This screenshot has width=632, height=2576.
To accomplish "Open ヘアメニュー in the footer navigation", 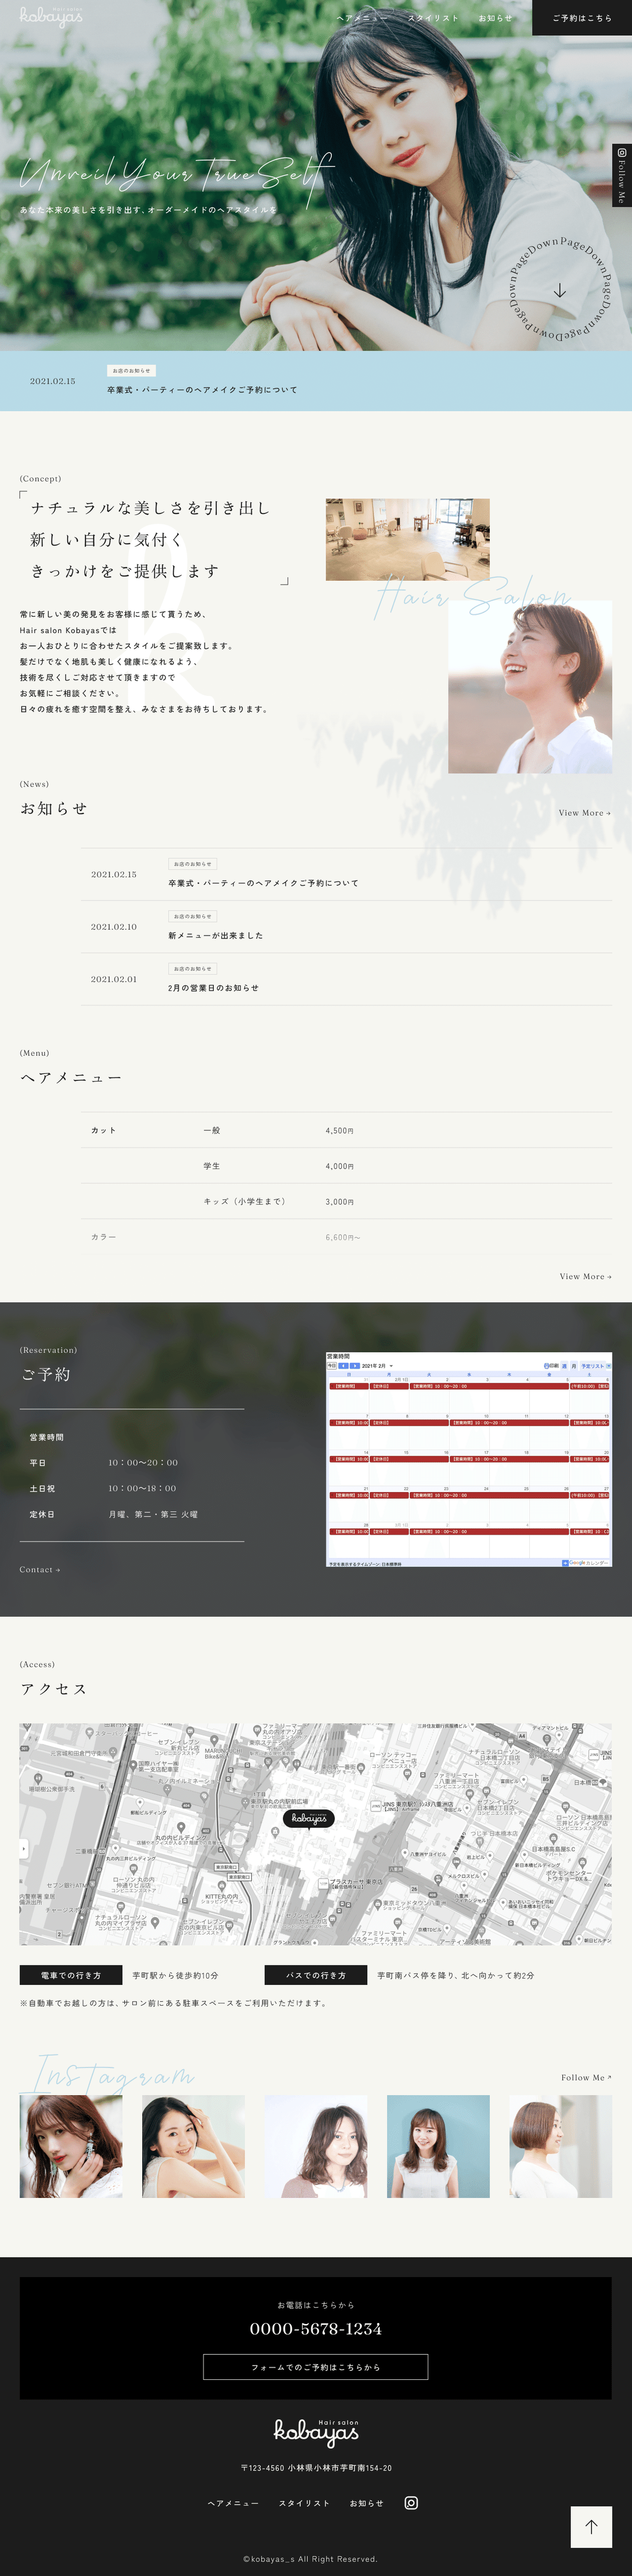I will point(233,2503).
